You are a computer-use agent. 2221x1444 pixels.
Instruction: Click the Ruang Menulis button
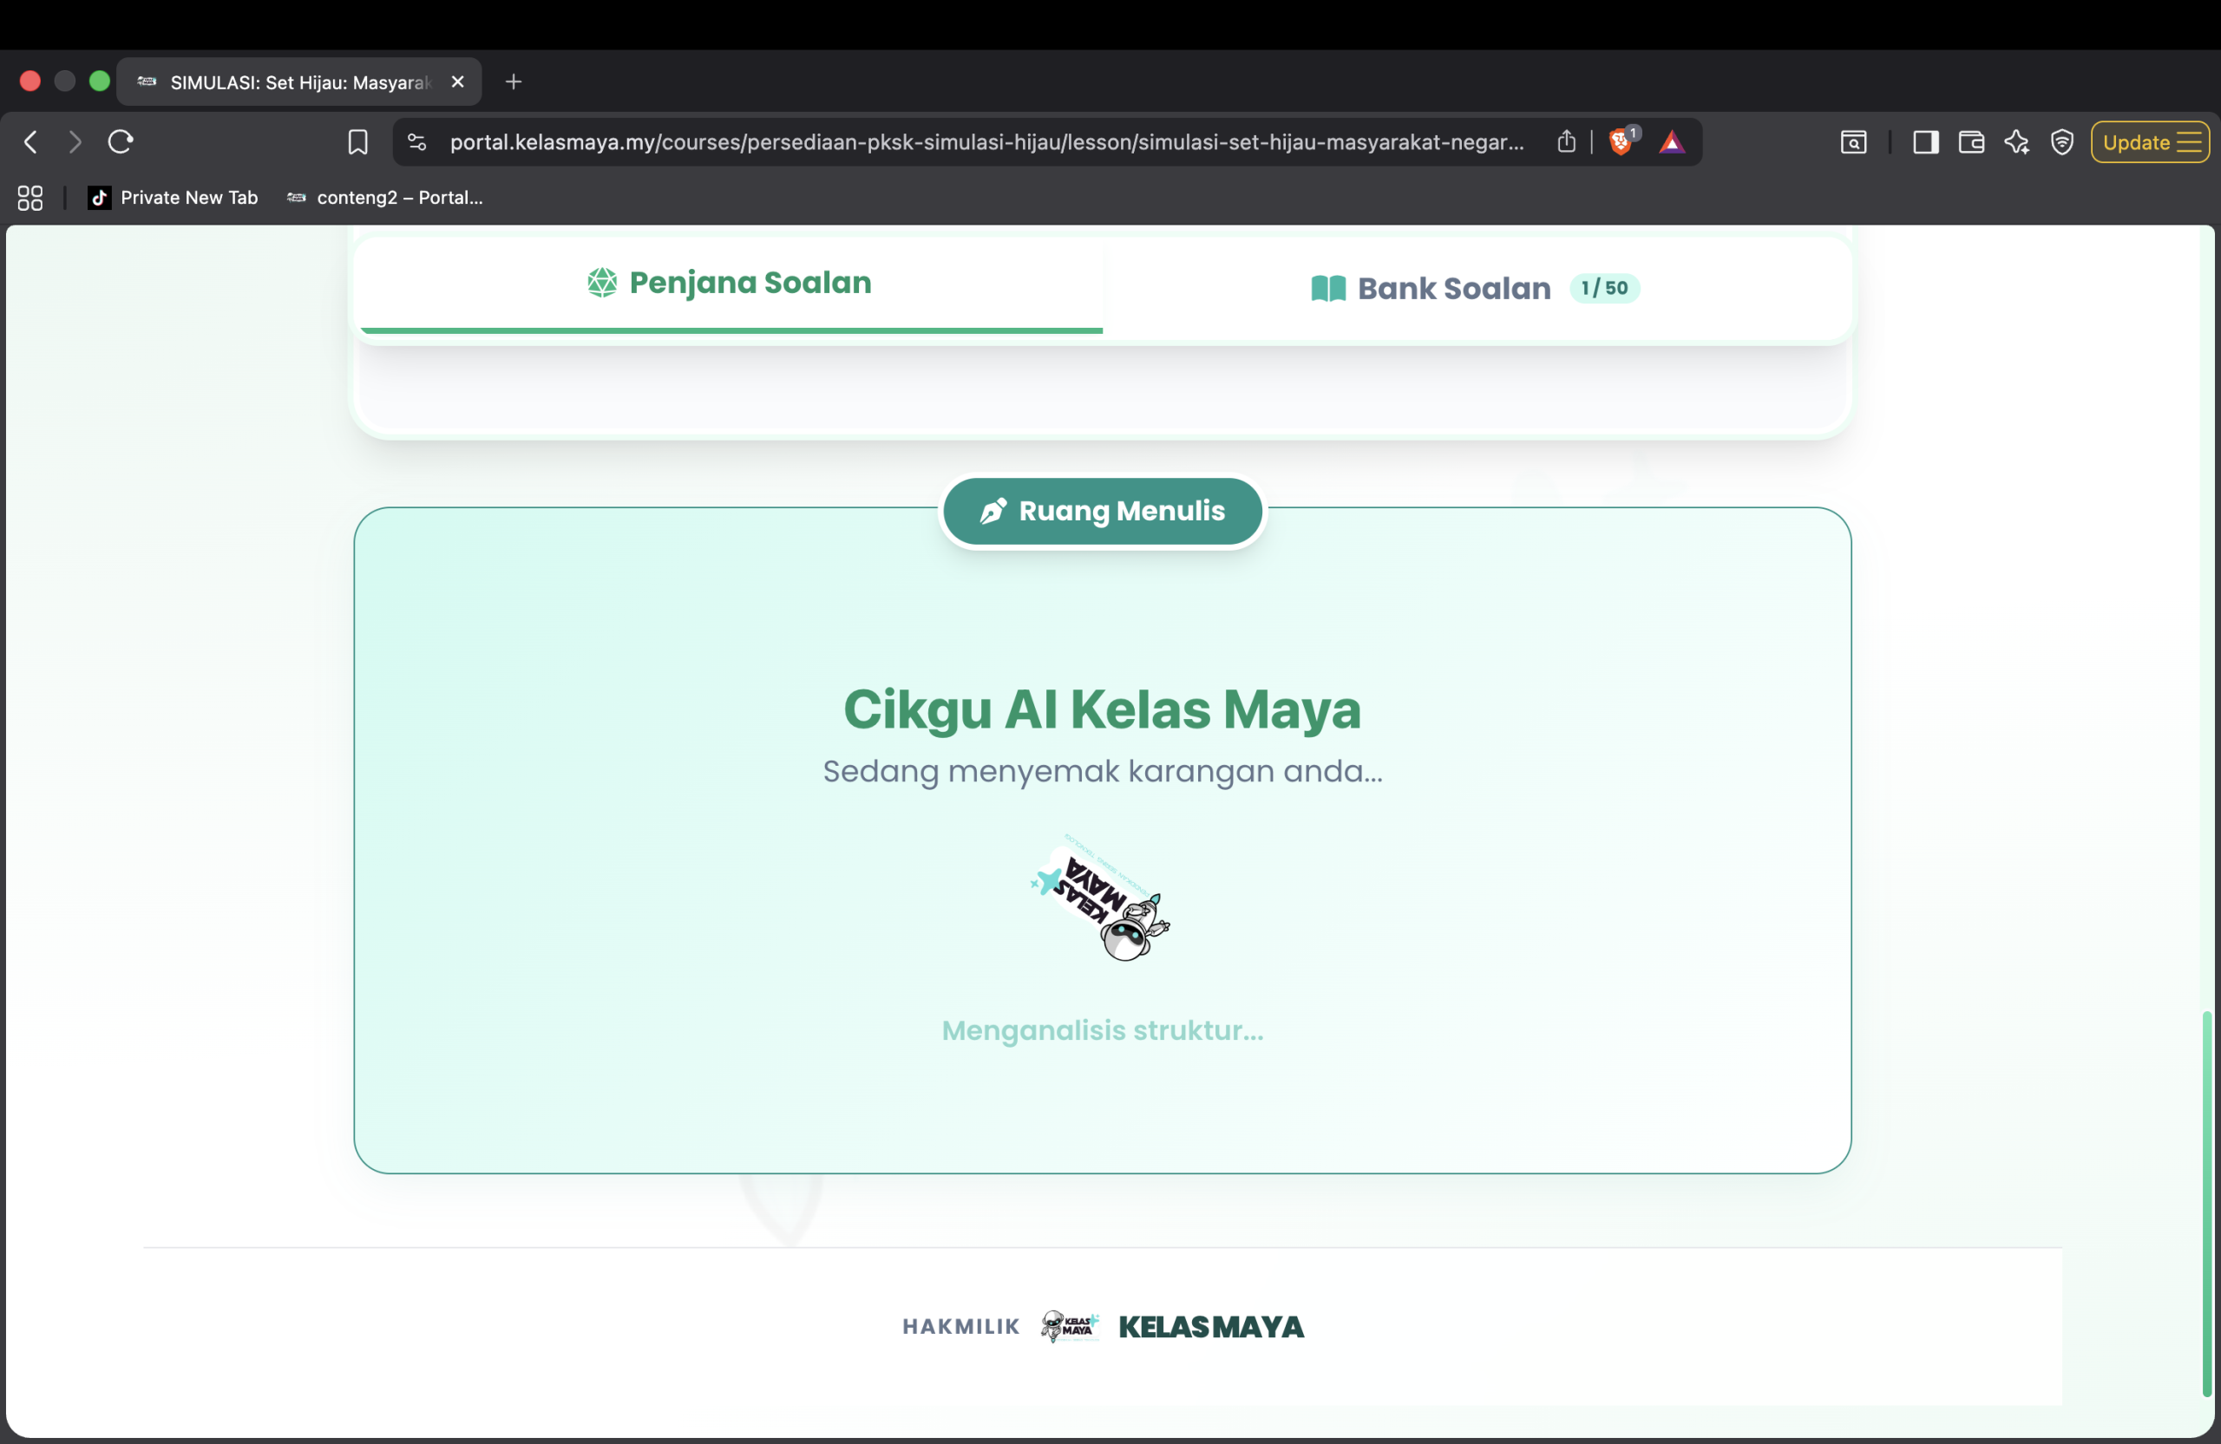tap(1102, 511)
